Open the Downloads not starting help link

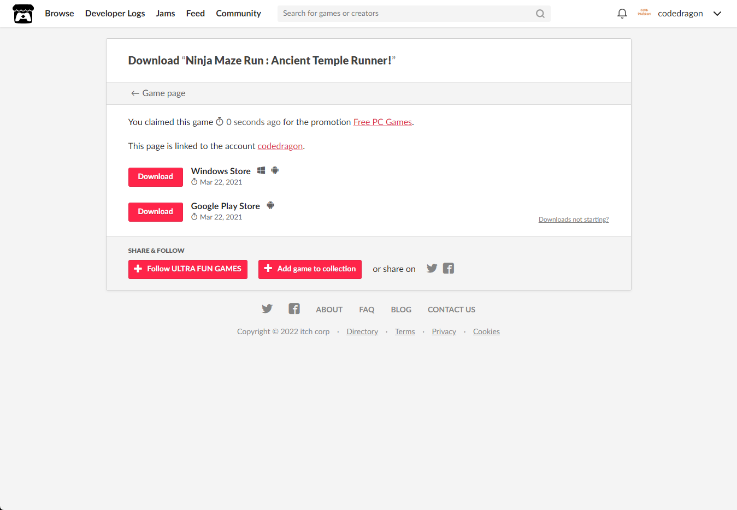click(574, 220)
